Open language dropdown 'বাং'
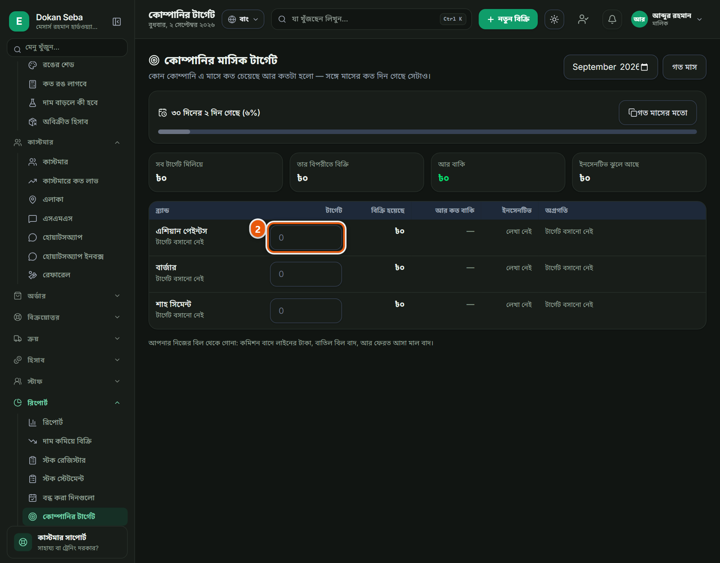The width and height of the screenshot is (720, 563). tap(243, 19)
